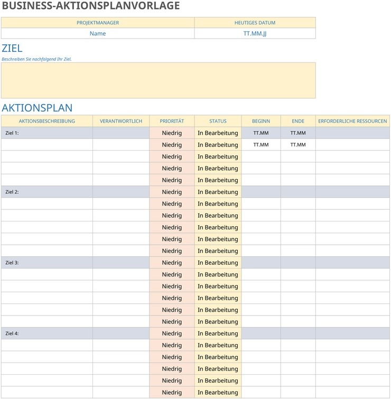Image resolution: width=391 pixels, height=399 pixels.
Task: Click the Verantwortlich cell in Ziel 1 row
Action: pyautogui.click(x=121, y=133)
